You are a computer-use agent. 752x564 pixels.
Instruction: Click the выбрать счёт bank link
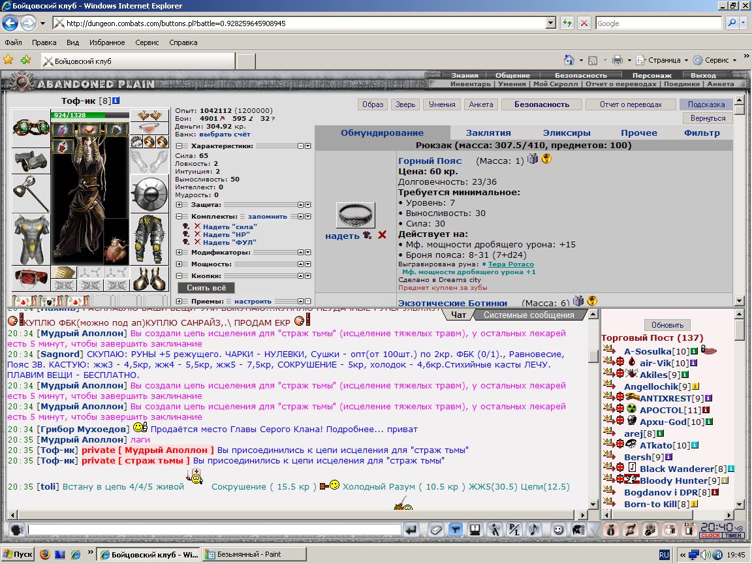point(225,134)
